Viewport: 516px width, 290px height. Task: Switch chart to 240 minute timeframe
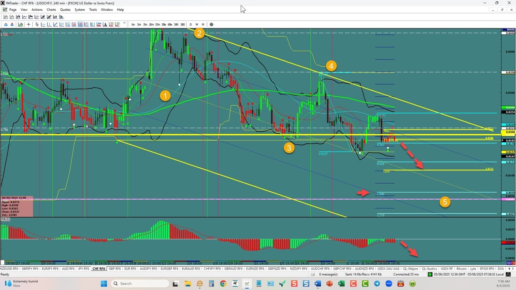pos(176,24)
